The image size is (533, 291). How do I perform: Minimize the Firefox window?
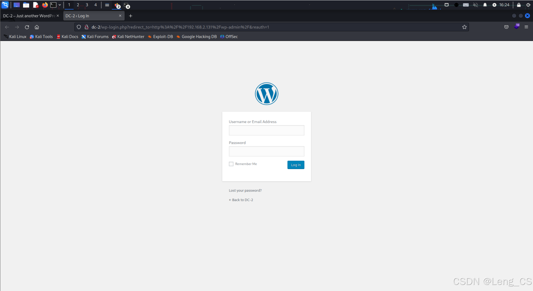[x=514, y=16]
